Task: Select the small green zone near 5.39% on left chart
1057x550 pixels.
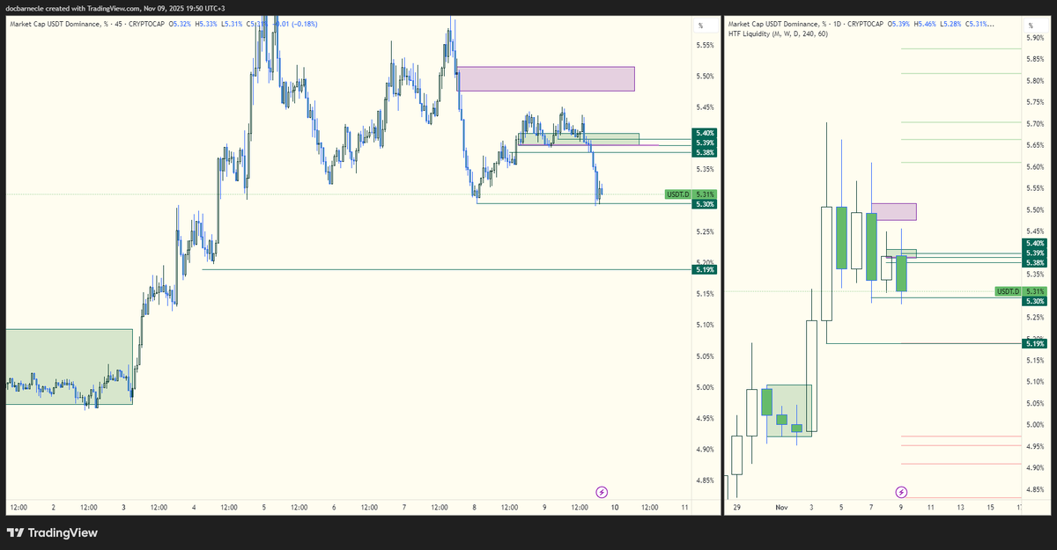Action: (x=578, y=139)
